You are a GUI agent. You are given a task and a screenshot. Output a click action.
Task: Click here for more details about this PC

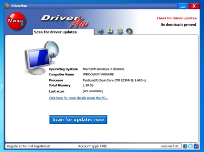point(79,98)
